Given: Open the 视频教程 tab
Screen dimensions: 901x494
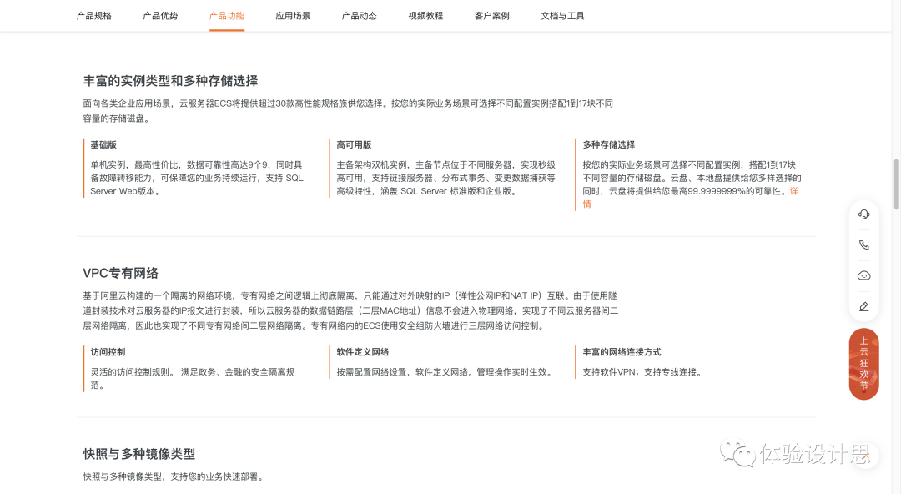Looking at the screenshot, I should pos(425,16).
